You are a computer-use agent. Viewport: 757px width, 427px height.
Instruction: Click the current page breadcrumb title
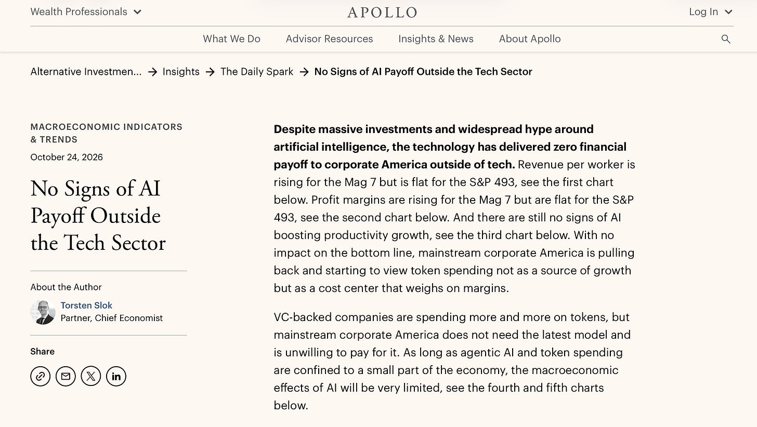point(423,72)
